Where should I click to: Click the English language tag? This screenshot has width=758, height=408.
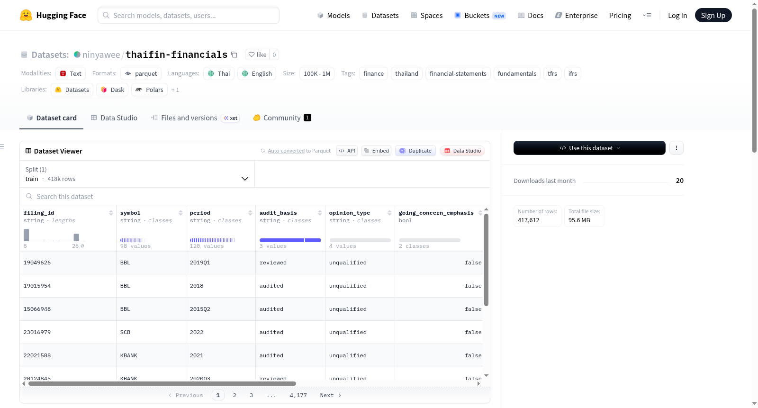point(257,73)
